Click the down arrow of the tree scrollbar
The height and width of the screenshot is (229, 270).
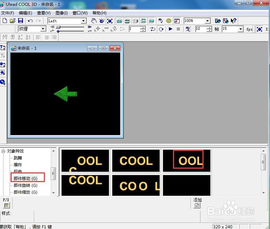click(53, 193)
